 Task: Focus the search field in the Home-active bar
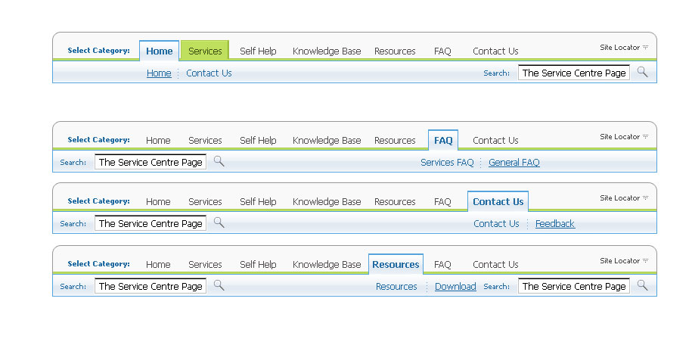[573, 73]
